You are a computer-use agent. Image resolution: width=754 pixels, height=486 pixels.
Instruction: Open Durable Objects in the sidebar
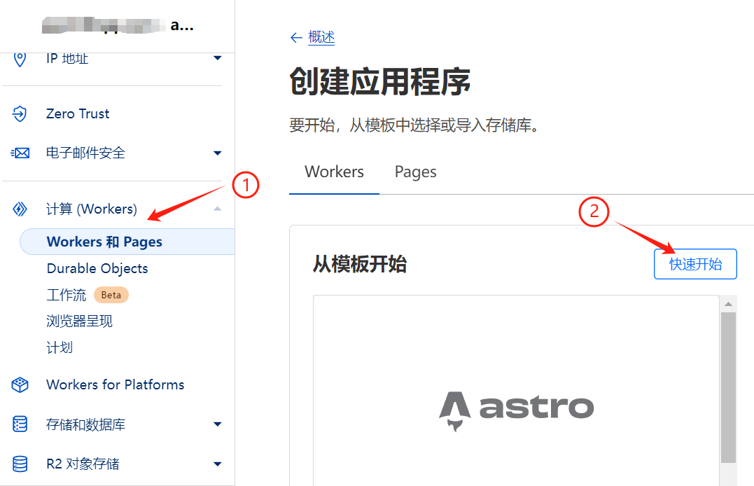97,268
